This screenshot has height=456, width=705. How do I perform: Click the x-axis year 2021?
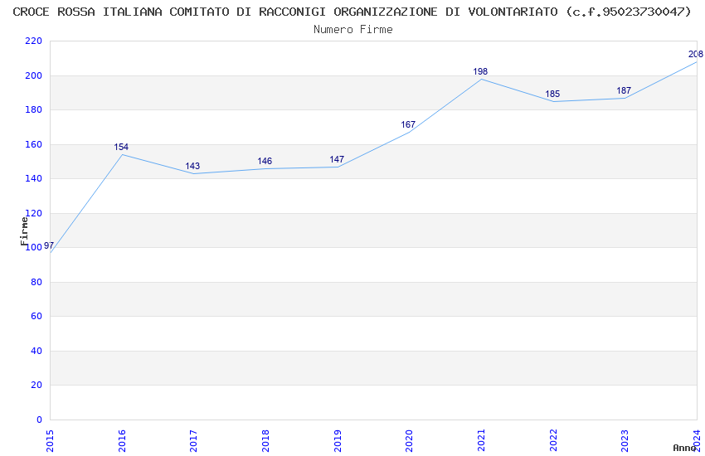point(481,441)
